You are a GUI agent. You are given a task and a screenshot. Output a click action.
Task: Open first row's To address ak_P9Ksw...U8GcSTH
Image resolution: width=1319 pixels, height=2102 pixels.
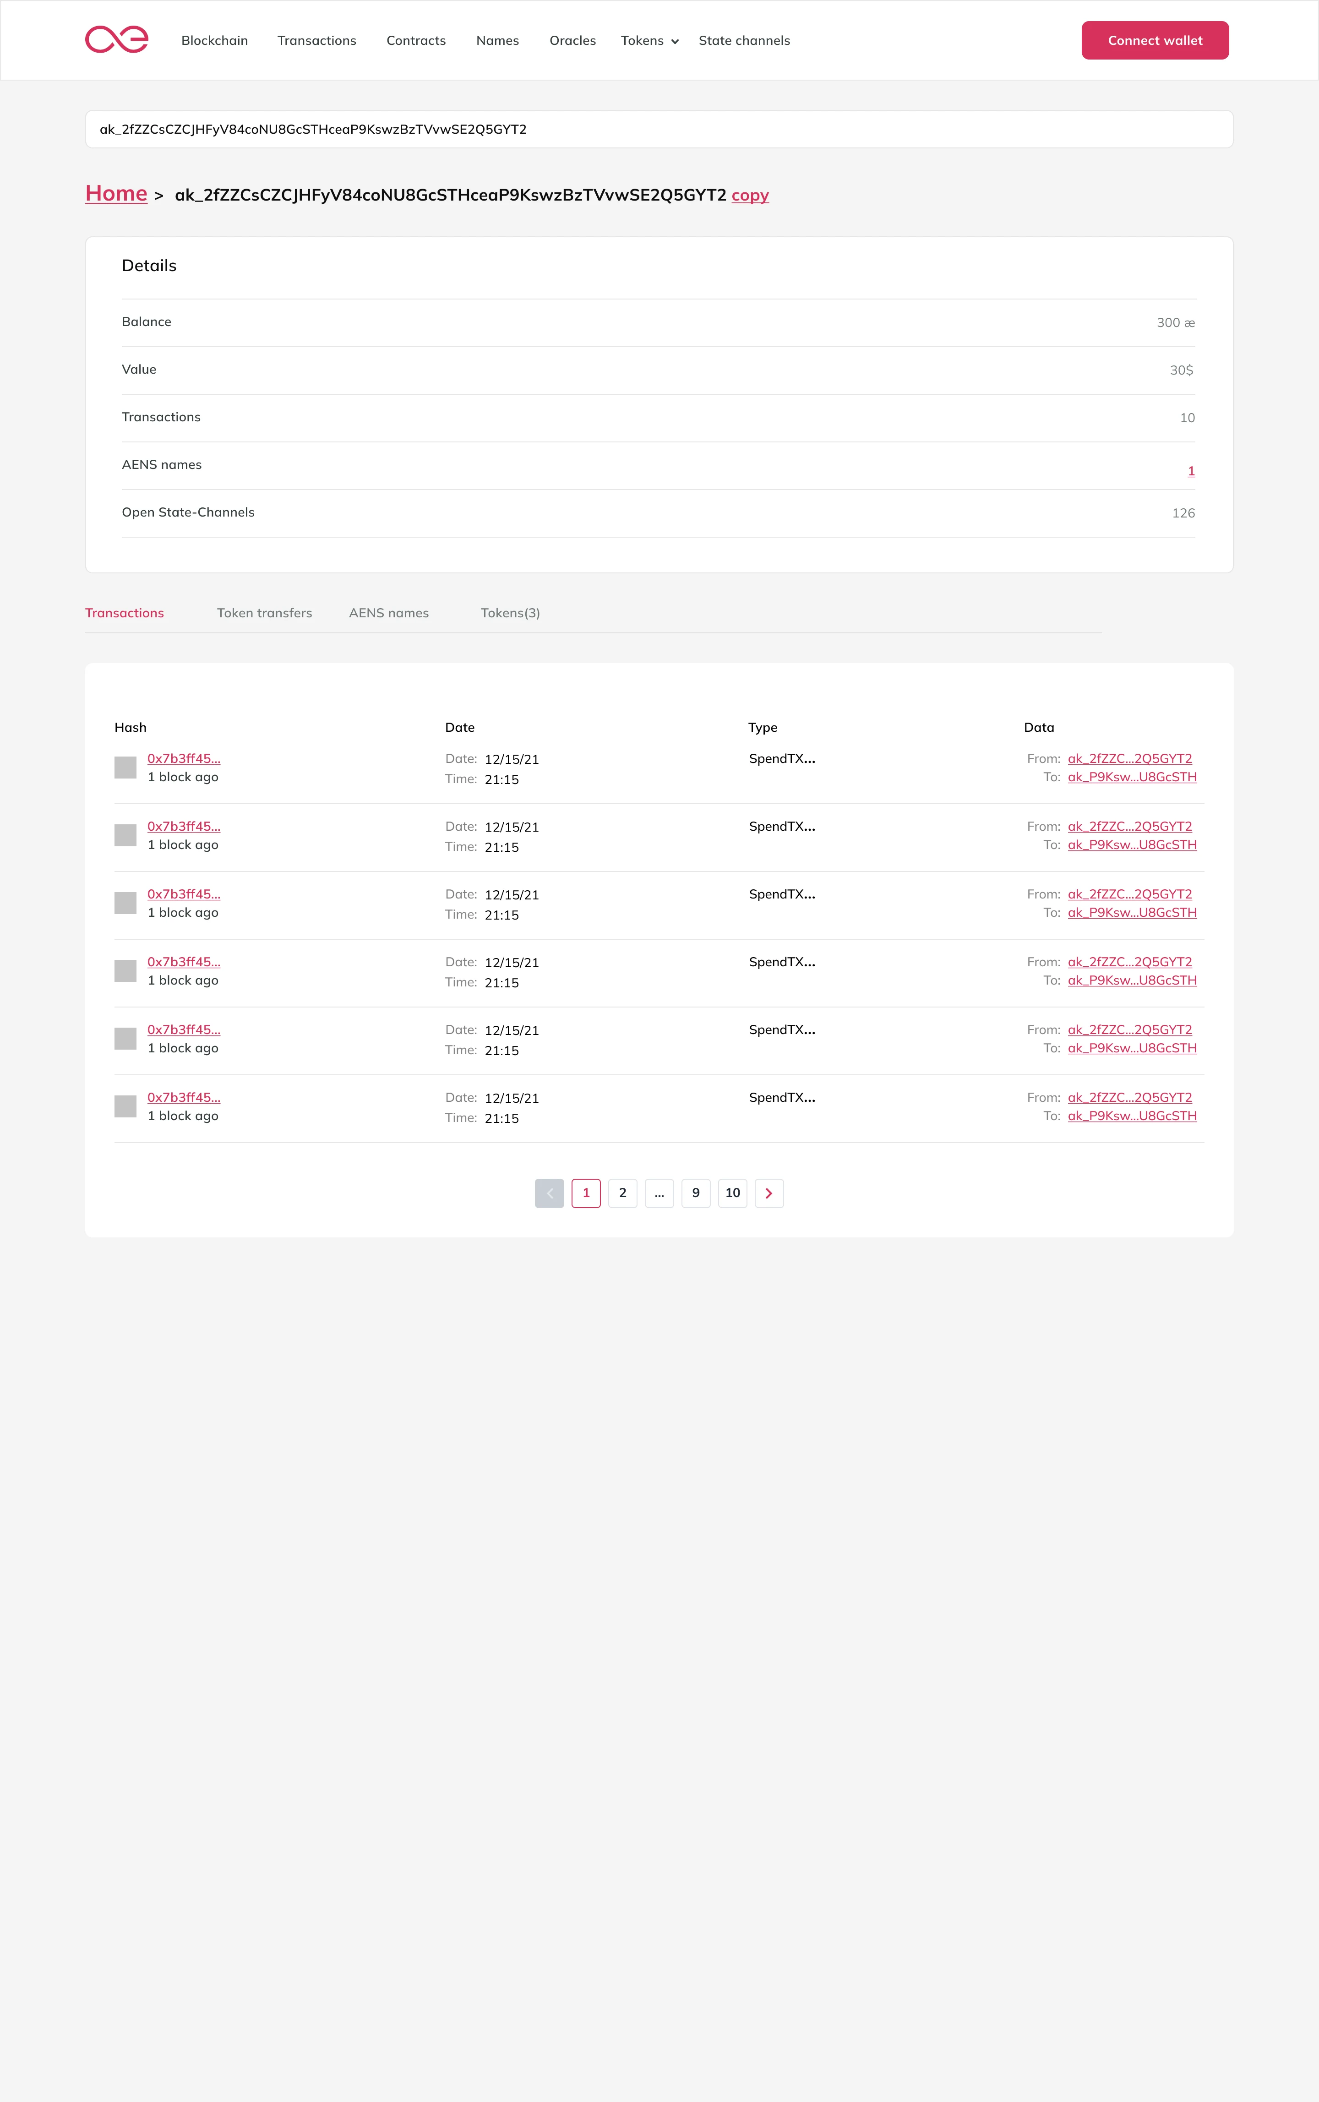pyautogui.click(x=1132, y=777)
